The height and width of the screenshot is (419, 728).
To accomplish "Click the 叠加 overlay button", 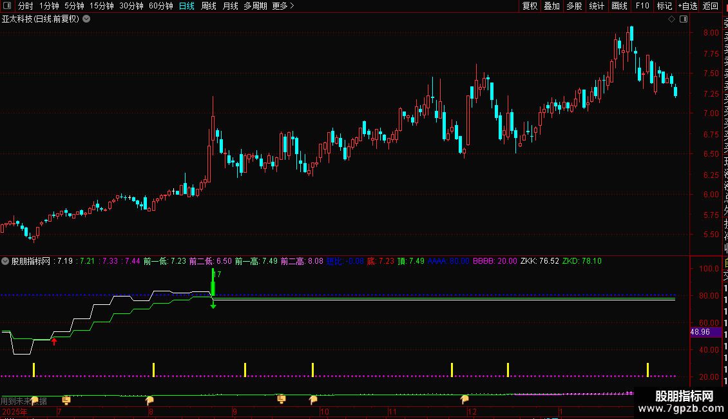I will [552, 6].
